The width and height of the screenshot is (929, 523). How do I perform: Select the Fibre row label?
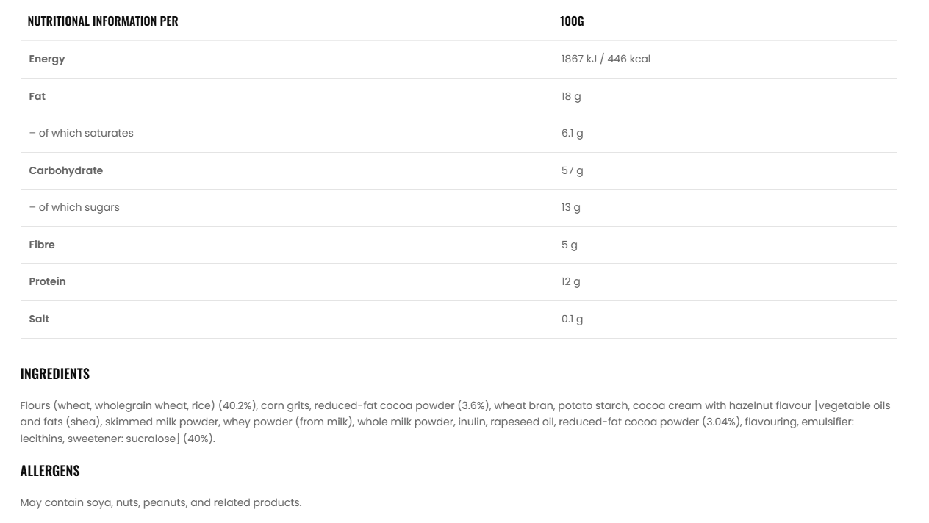pos(42,245)
